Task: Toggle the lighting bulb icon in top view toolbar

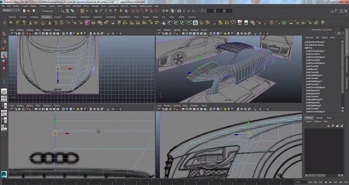Action: coord(78,34)
